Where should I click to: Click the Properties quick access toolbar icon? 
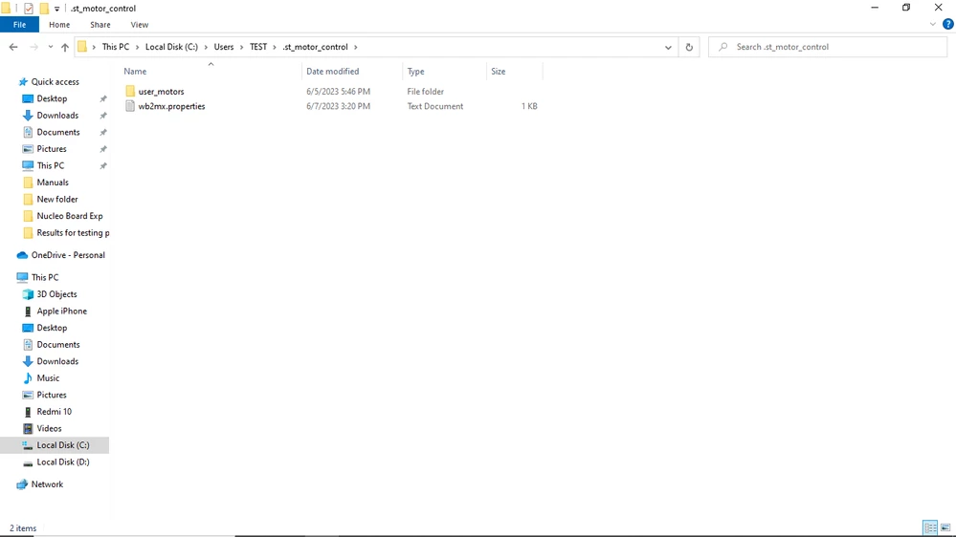(29, 9)
